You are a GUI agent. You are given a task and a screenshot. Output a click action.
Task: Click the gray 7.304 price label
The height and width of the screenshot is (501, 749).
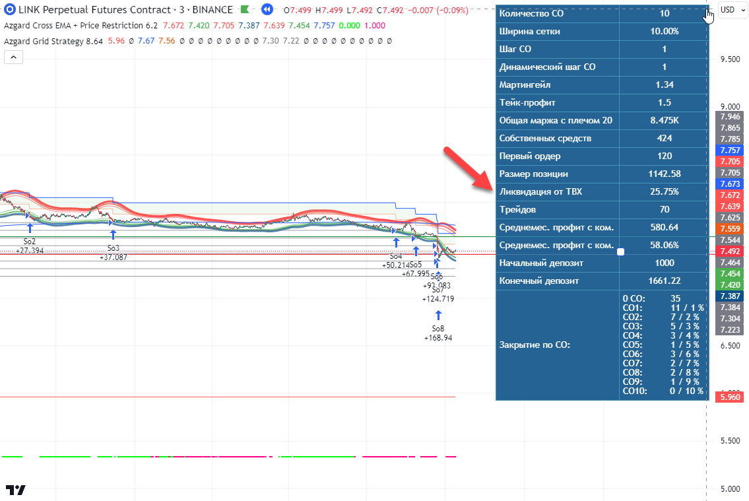pyautogui.click(x=729, y=319)
